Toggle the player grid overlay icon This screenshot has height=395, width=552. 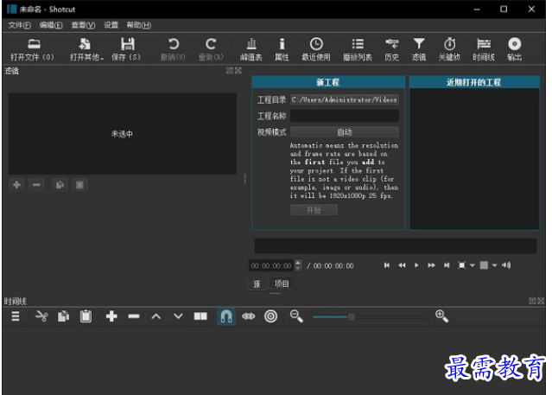[x=484, y=265]
